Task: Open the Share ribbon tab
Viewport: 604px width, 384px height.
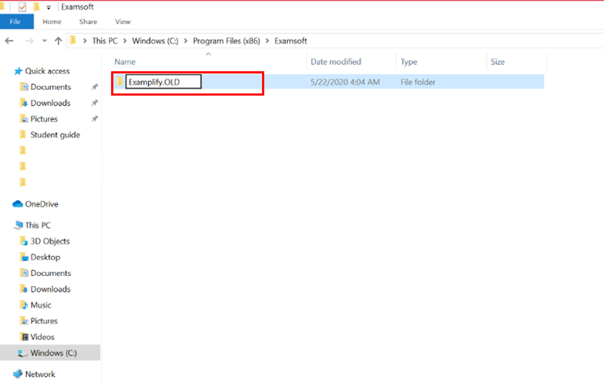Action: point(88,22)
